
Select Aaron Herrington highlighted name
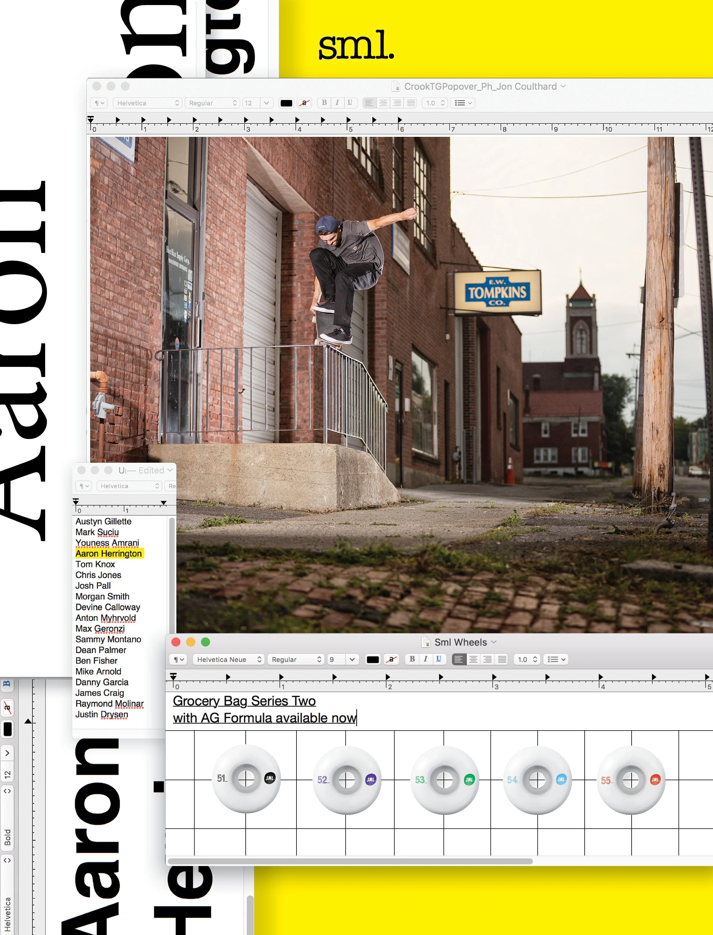109,553
